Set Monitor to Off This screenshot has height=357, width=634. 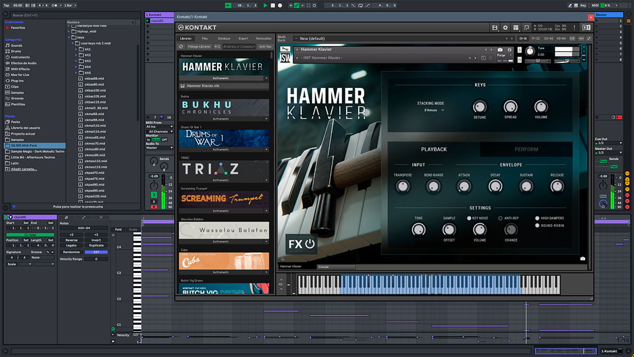pyautogui.click(x=164, y=140)
